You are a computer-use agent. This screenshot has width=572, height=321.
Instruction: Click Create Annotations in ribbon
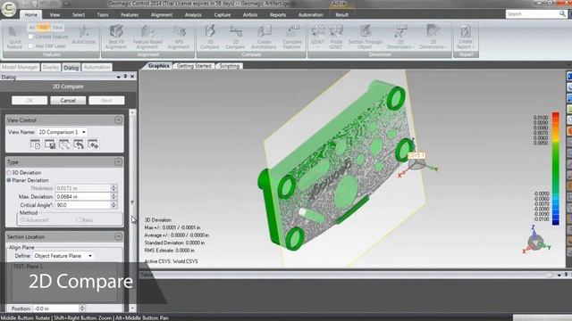[x=264, y=37]
